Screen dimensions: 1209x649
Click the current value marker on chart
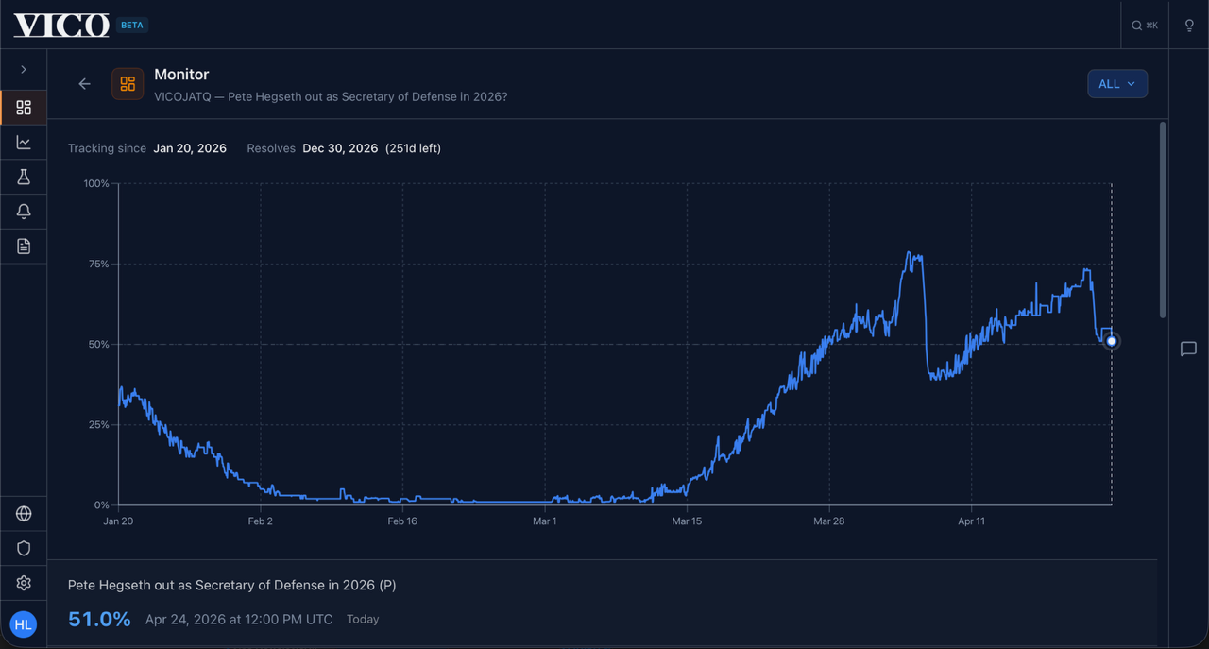(x=1112, y=341)
